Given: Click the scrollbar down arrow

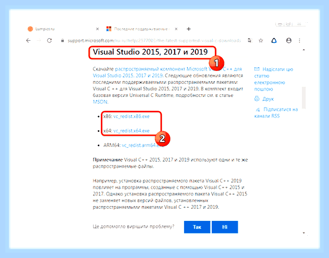Looking at the screenshot, I should point(304,233).
